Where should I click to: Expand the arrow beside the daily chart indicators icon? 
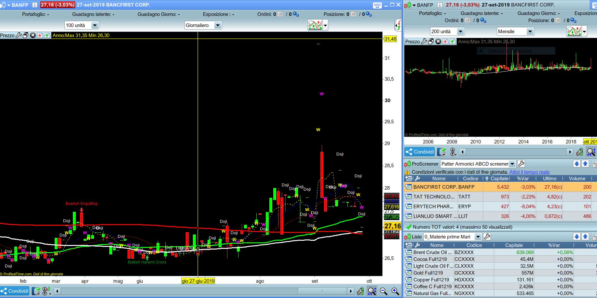click(x=325, y=25)
